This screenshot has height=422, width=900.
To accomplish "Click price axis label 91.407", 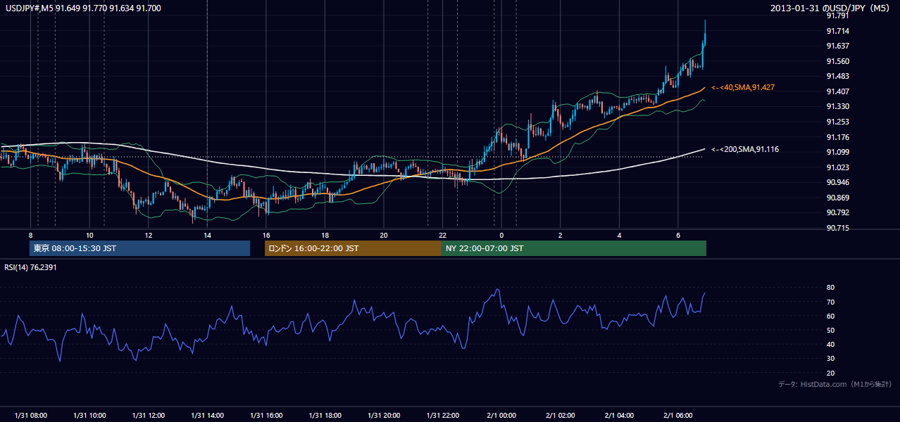I will [x=837, y=91].
